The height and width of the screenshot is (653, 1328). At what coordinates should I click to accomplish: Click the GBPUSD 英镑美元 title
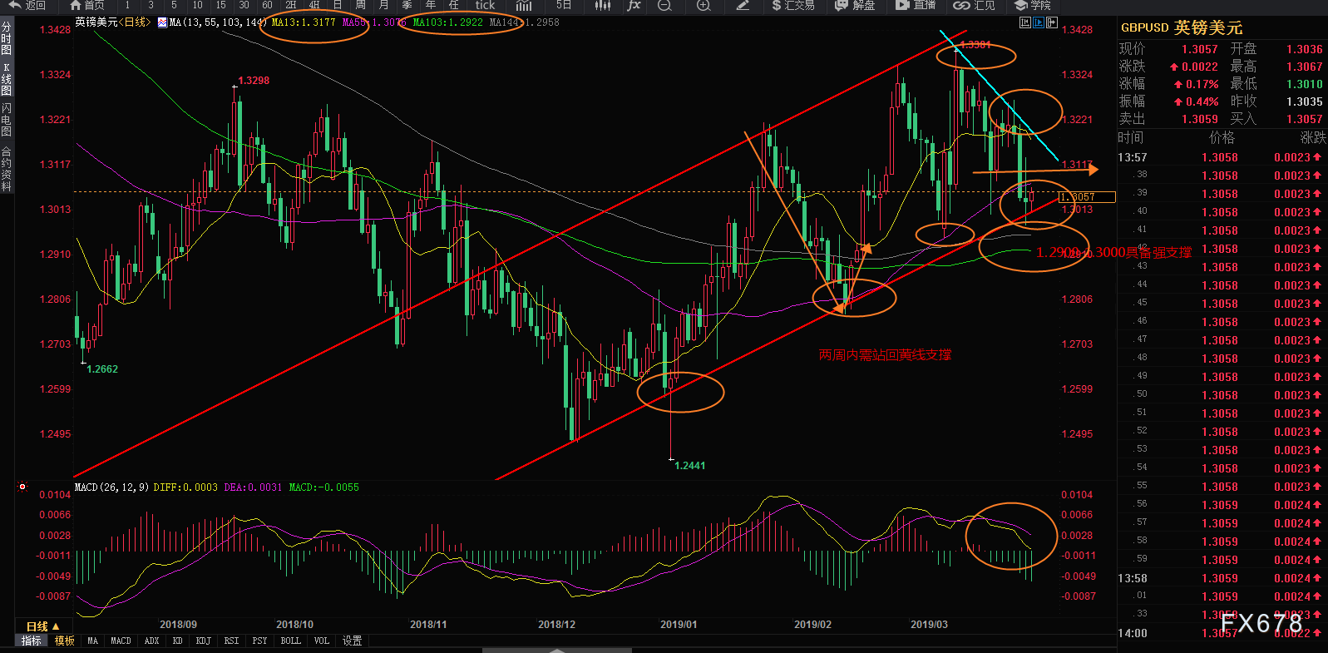(x=1182, y=27)
